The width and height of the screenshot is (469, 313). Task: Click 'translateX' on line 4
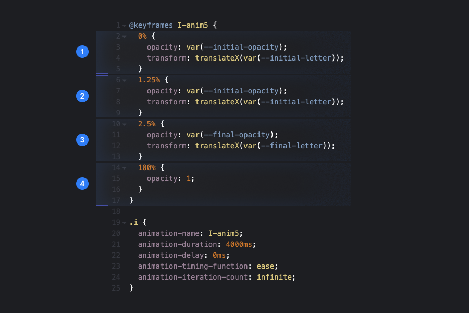[x=217, y=58]
